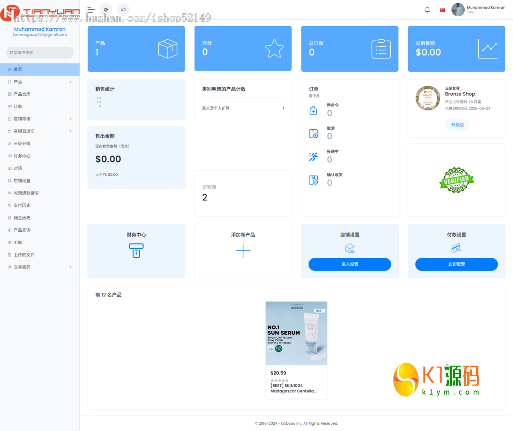
Task: Click the TianYuan logo in sidebar
Action: (x=40, y=14)
